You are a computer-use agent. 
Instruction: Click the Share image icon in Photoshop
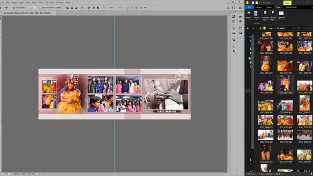click(241, 8)
